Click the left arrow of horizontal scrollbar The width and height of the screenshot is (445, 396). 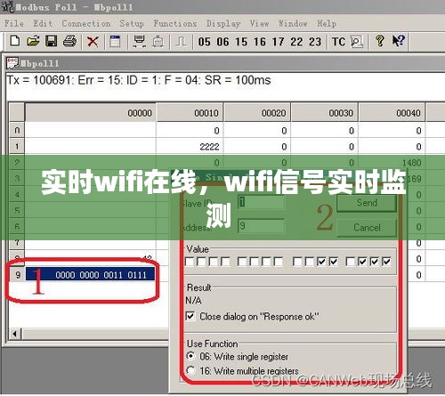pos(14,334)
